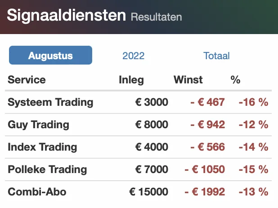Viewport: 278px width, 208px height.
Task: Open the Guy Trading service
Action: click(x=38, y=125)
